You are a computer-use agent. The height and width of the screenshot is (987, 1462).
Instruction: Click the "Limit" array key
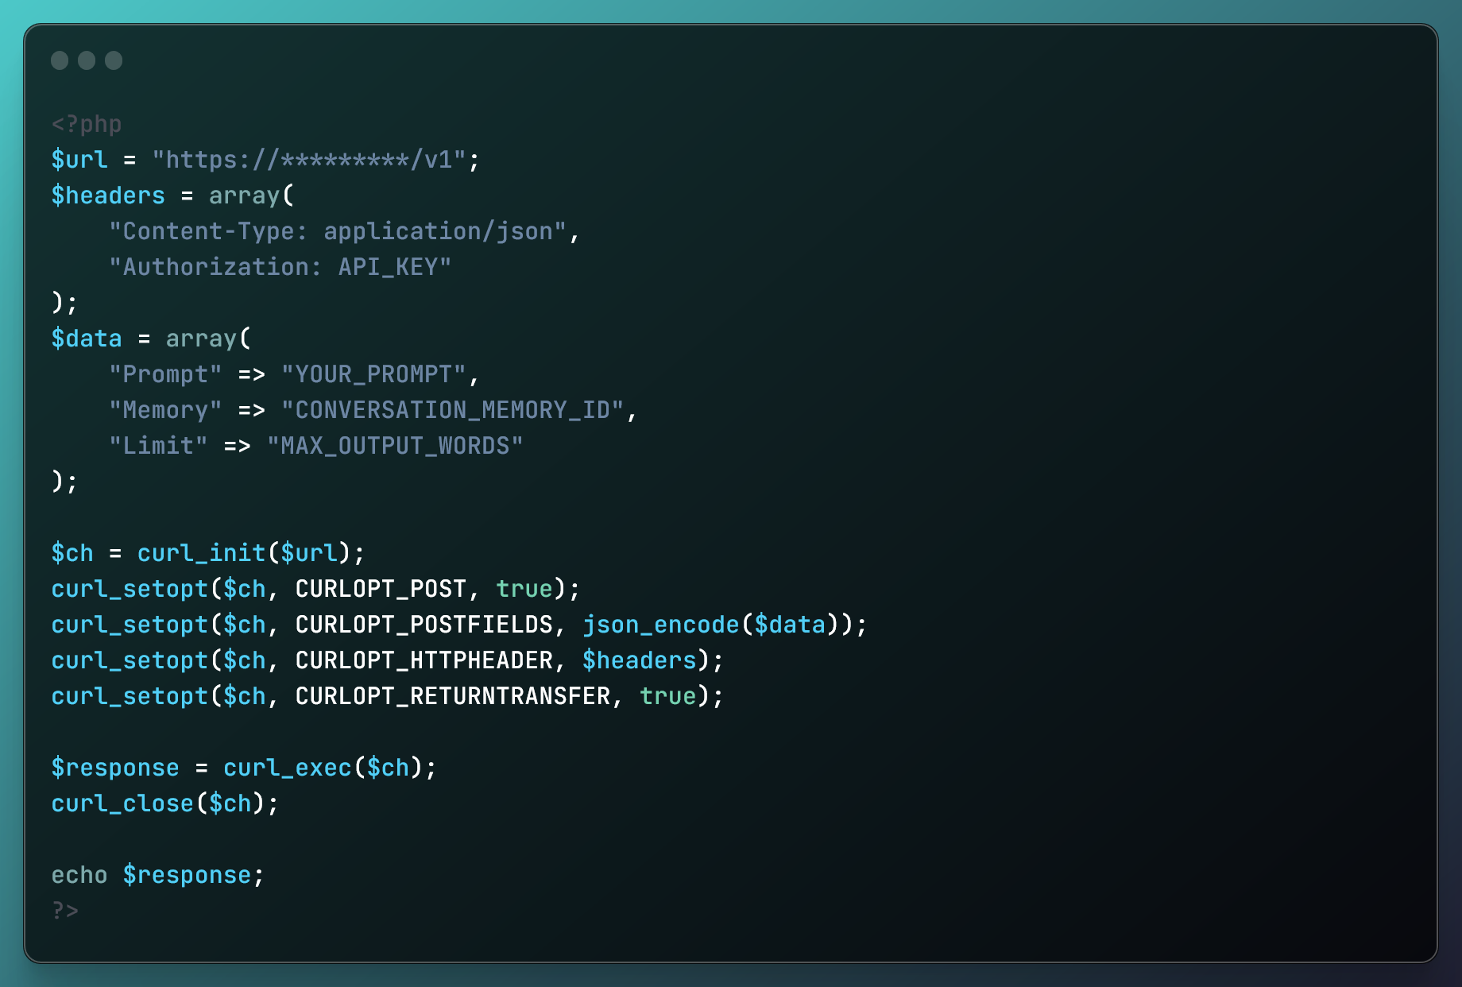click(158, 446)
